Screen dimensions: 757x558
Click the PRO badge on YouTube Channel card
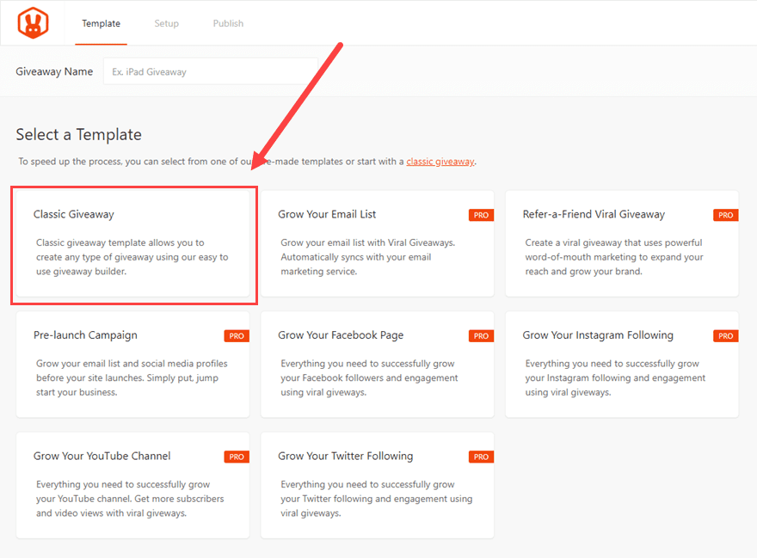tap(237, 457)
